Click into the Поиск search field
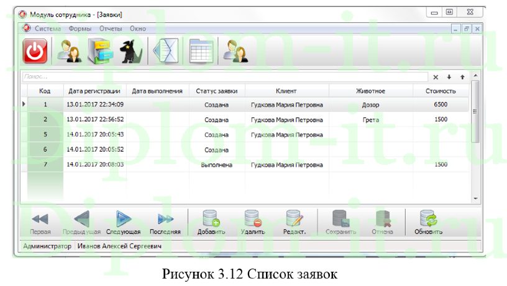 225,77
